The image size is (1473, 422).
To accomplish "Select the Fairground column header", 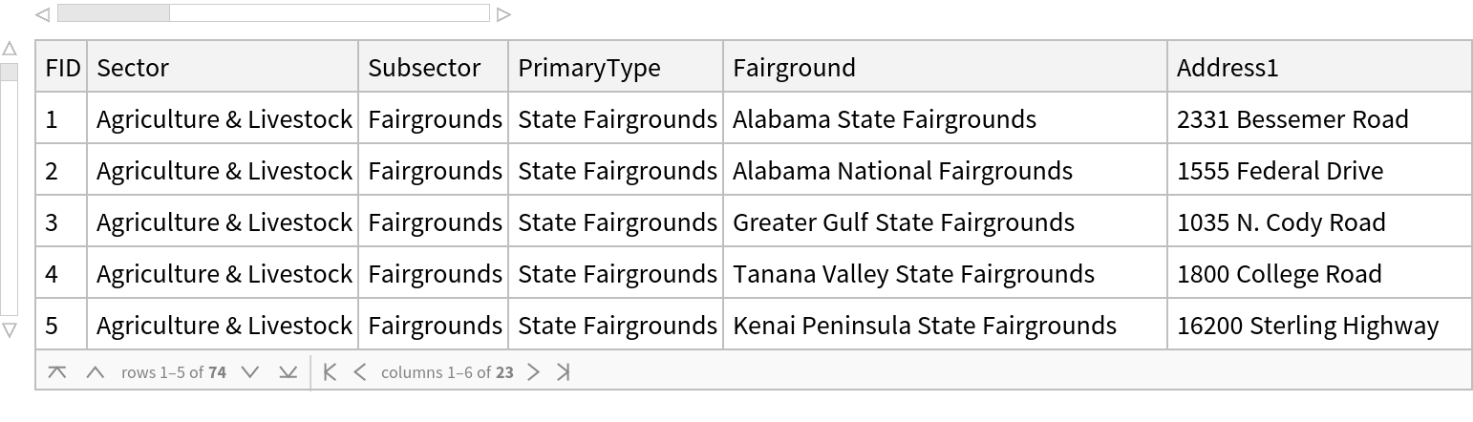I will [x=945, y=68].
